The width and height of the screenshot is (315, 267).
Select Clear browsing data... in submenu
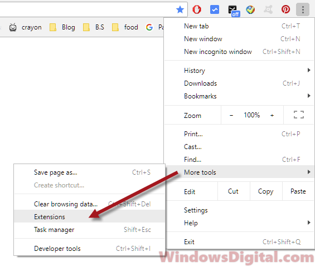(x=90, y=204)
